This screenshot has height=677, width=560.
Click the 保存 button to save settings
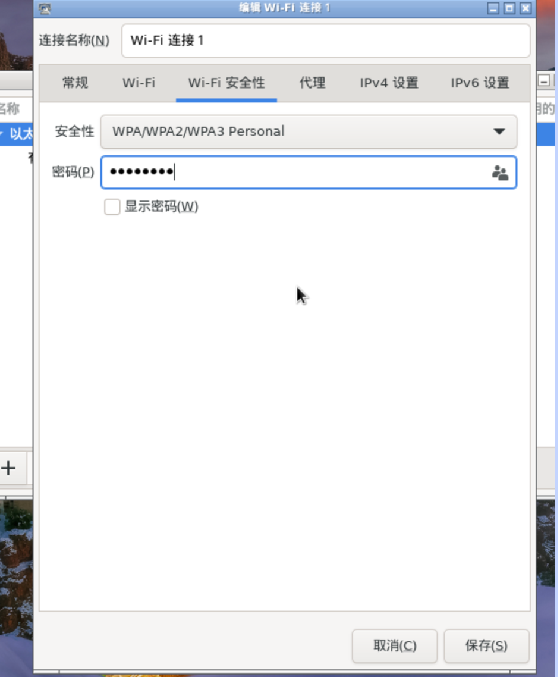pos(486,646)
